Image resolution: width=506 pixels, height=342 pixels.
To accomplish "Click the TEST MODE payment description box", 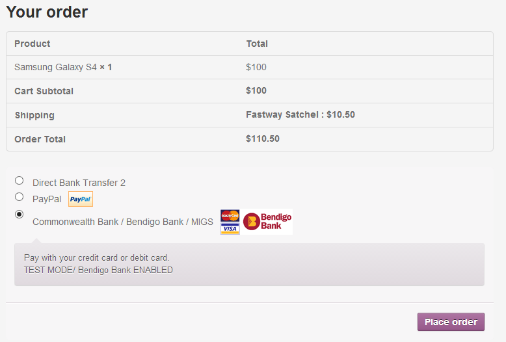I will point(249,264).
